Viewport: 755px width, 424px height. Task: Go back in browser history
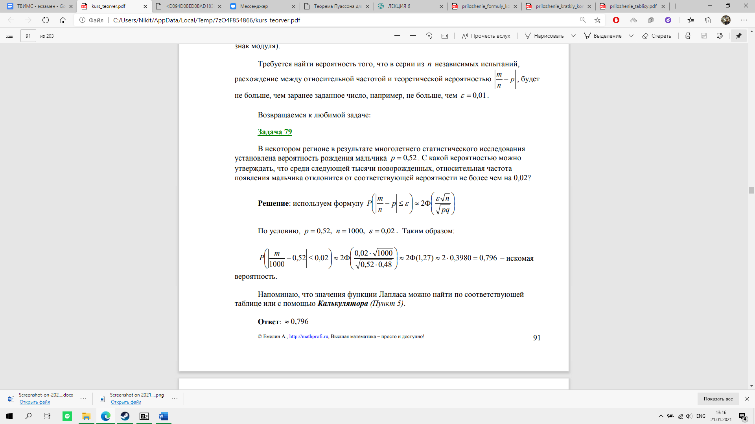[x=11, y=20]
